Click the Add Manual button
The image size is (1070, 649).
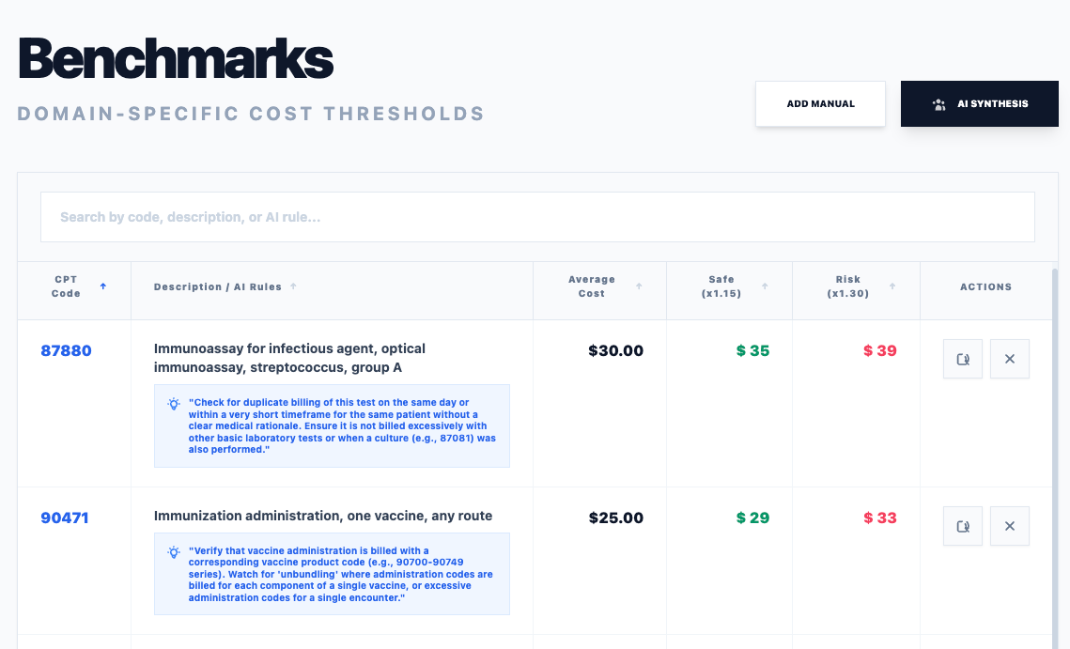[820, 103]
